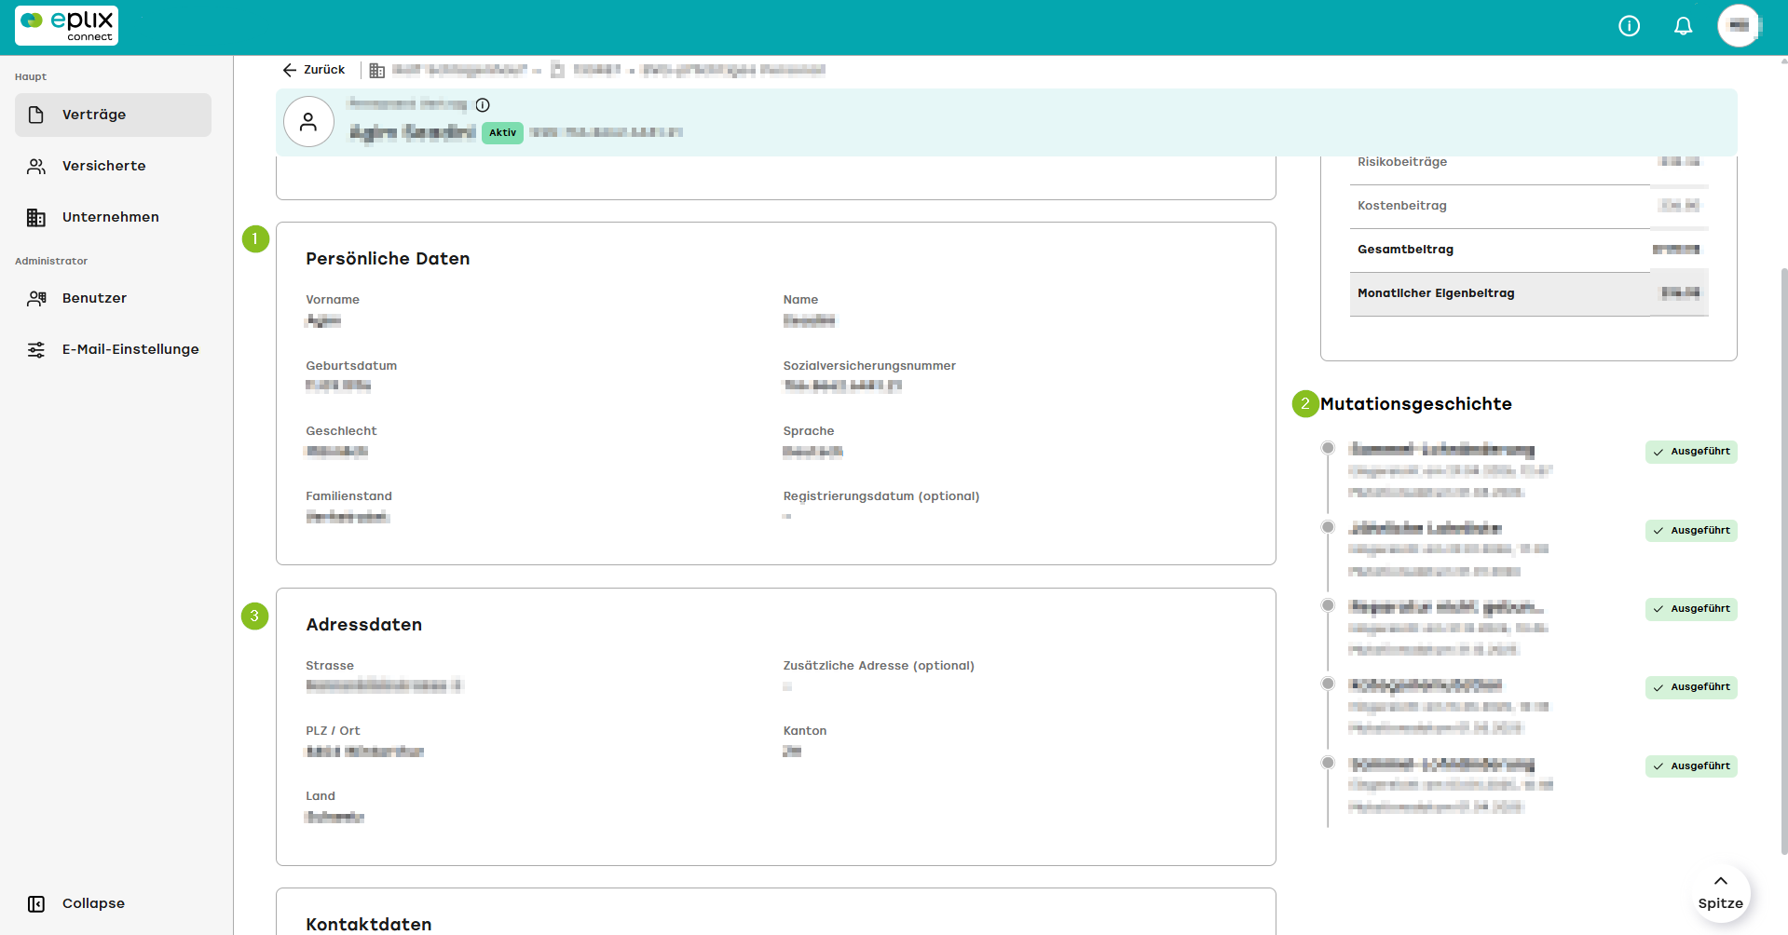The image size is (1788, 935).
Task: Click the Geburtsdatum label
Action: 351,366
